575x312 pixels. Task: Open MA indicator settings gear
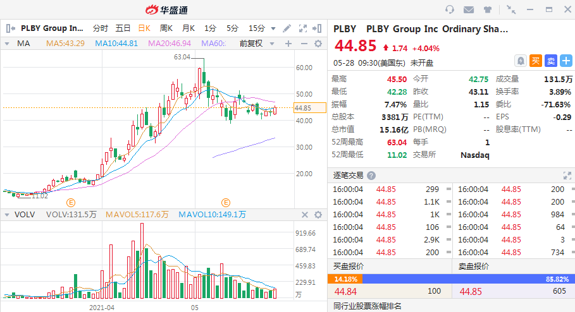click(x=319, y=44)
